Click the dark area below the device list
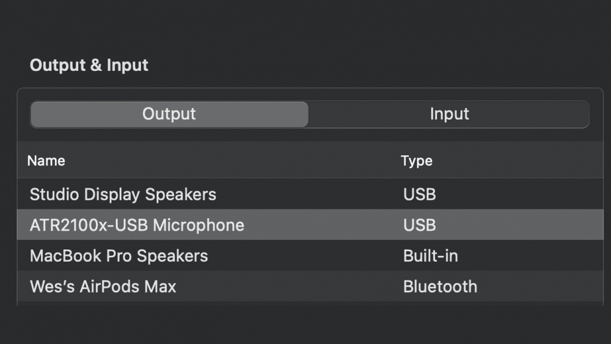The height and width of the screenshot is (344, 611). point(305,324)
